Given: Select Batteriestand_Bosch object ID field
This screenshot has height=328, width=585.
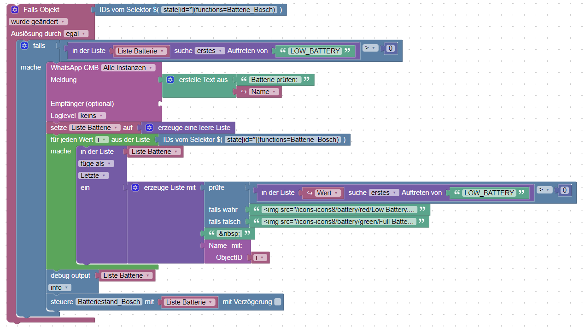Looking at the screenshot, I should pos(109,302).
